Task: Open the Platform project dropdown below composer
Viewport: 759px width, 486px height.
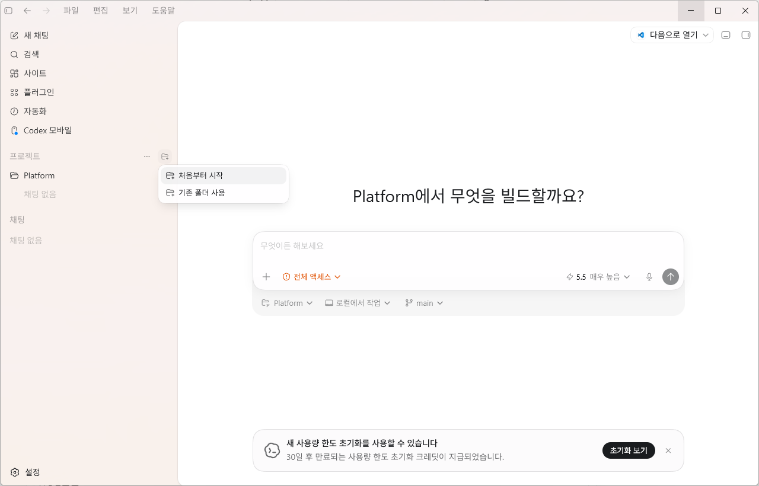Action: [x=287, y=303]
